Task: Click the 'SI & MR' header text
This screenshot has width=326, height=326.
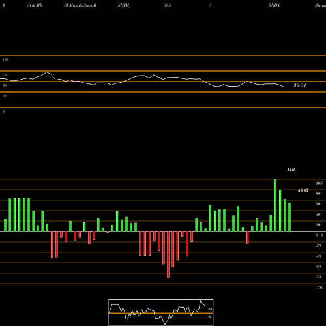Action: click(x=35, y=5)
